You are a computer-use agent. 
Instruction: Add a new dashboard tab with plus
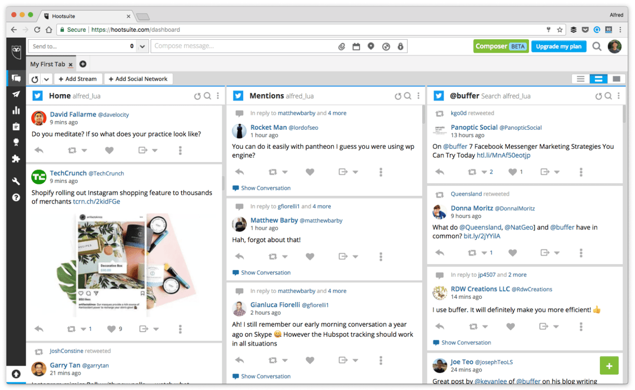coord(83,64)
